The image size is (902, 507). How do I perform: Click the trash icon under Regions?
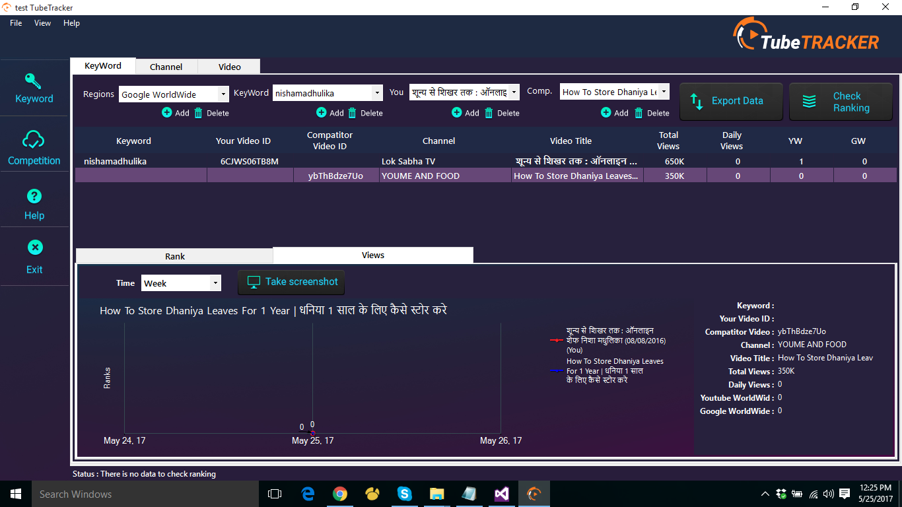point(198,113)
